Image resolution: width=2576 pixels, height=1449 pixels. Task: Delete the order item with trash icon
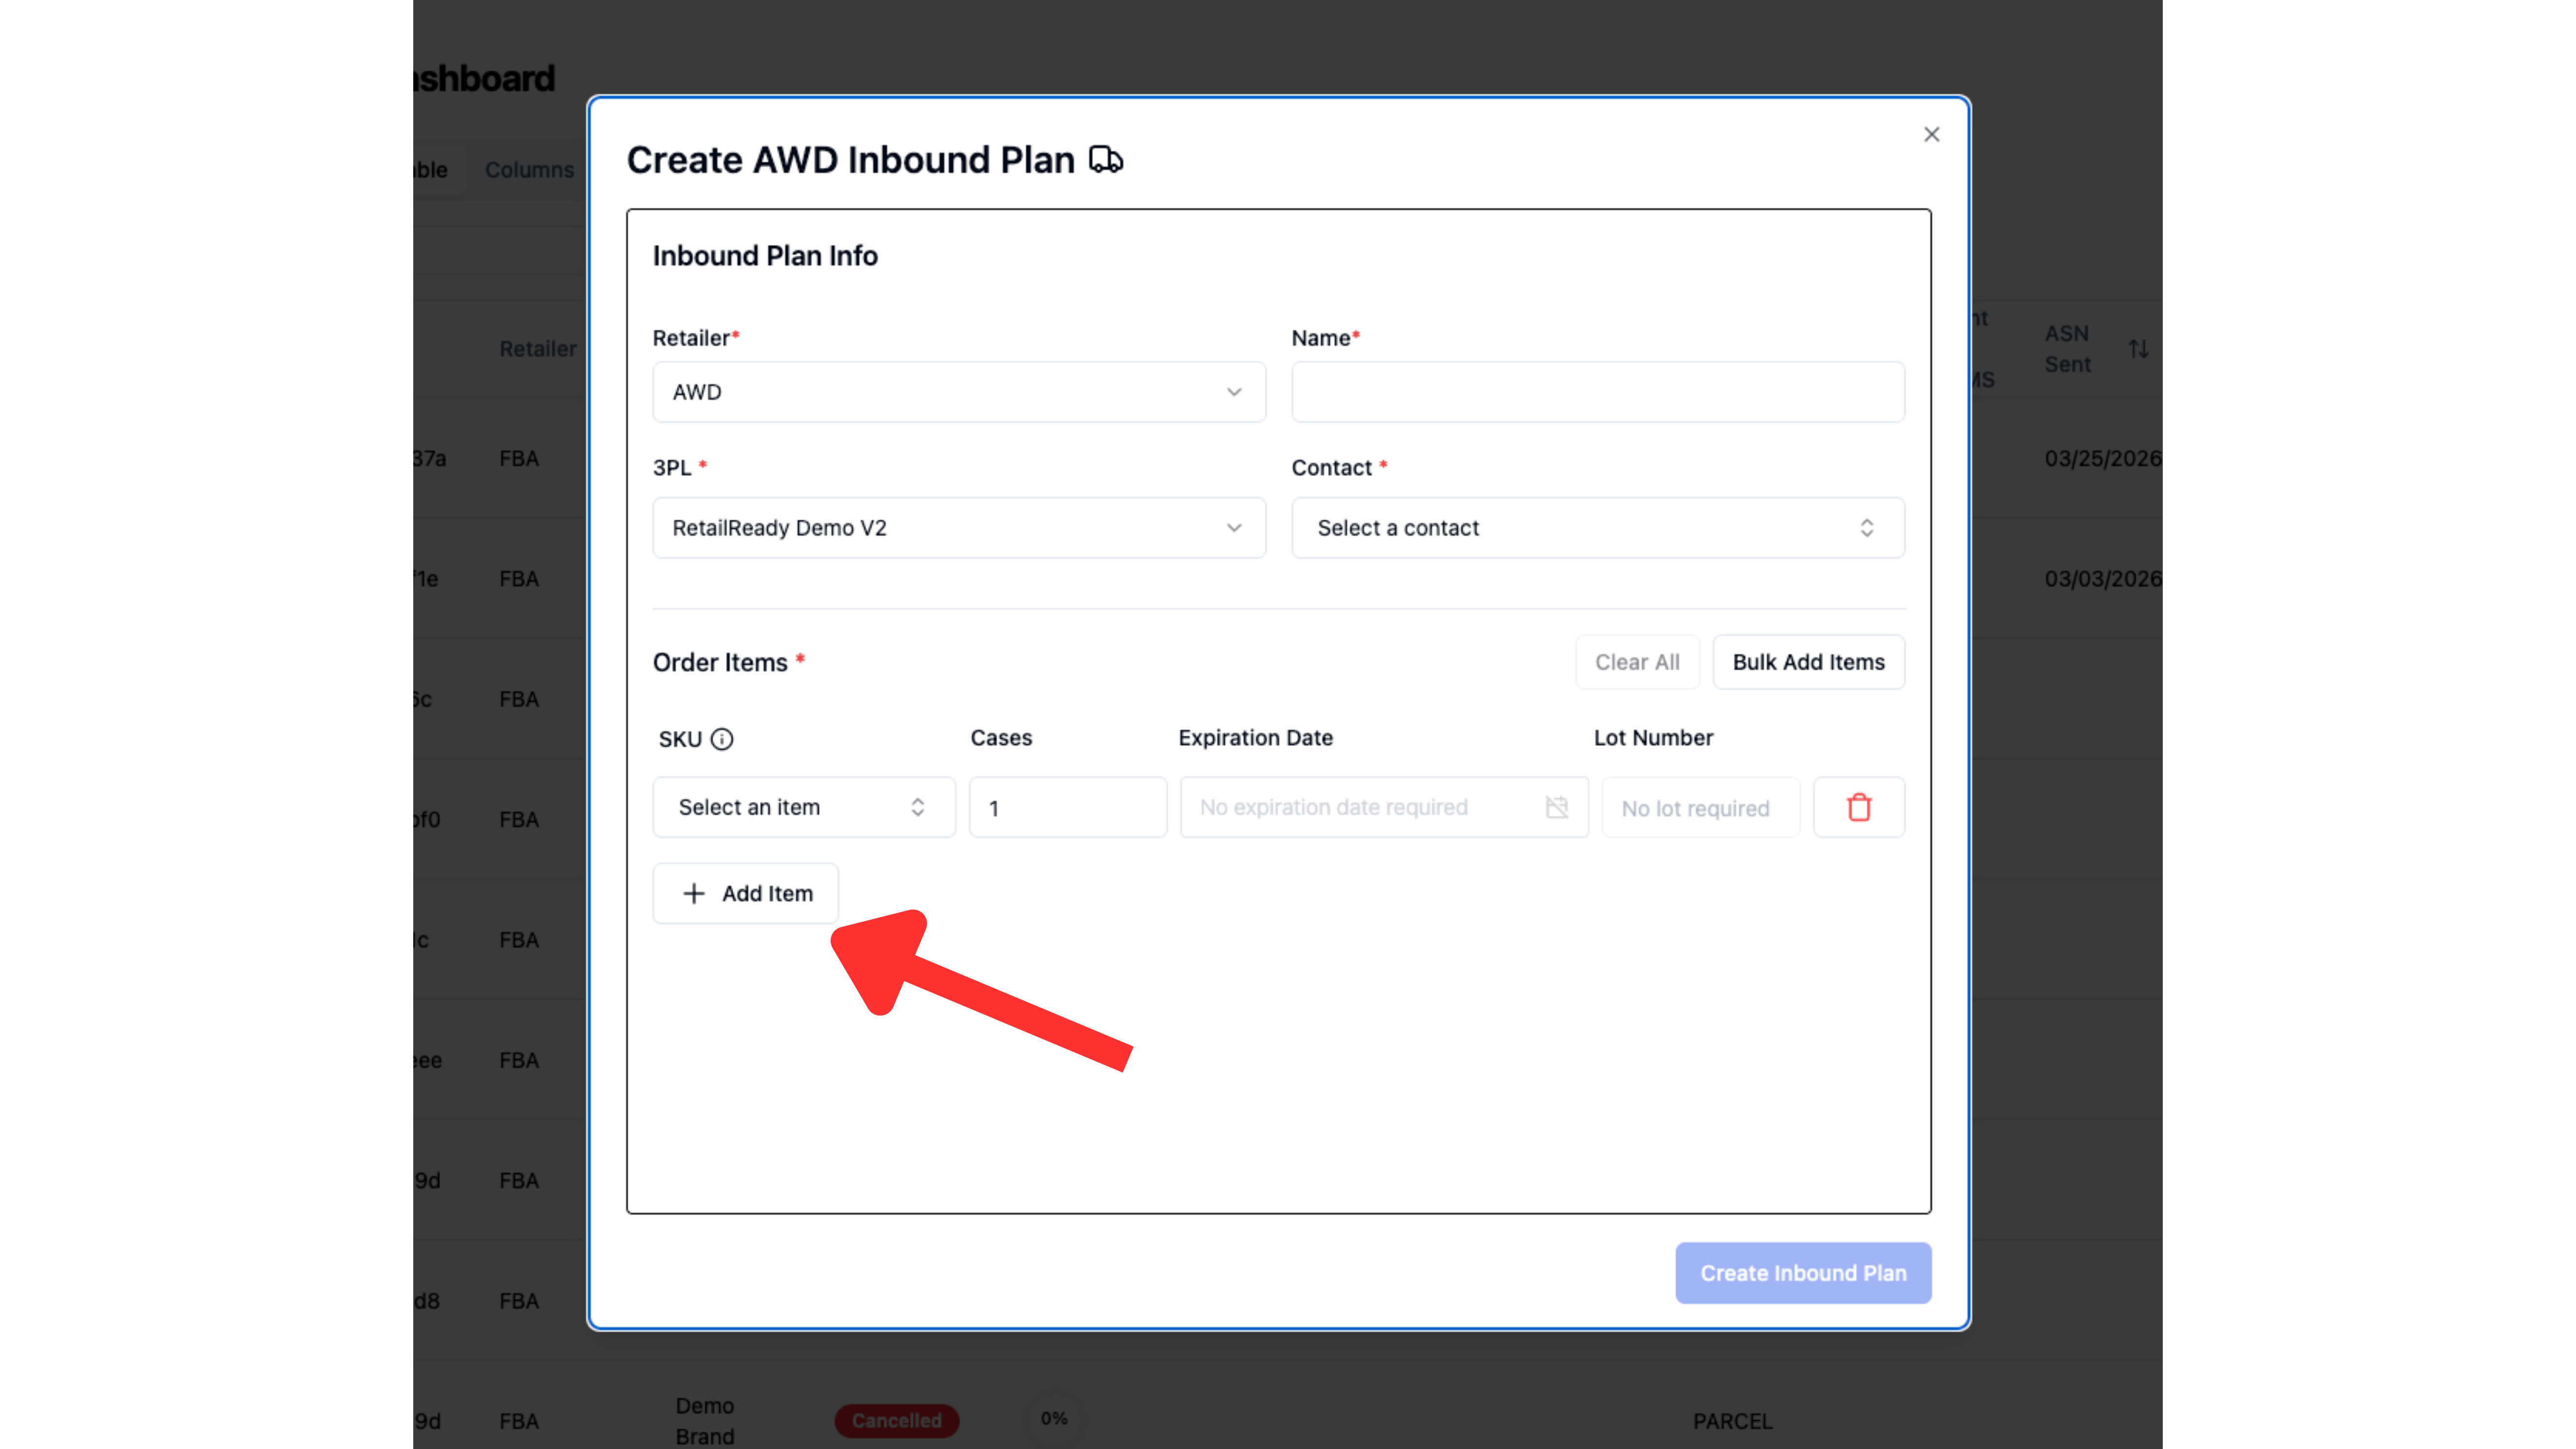pyautogui.click(x=1858, y=807)
